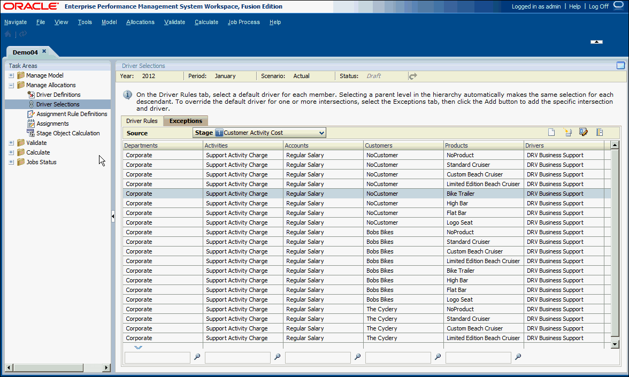This screenshot has width=629, height=377.
Task: Click the Log Off link
Action: point(599,6)
